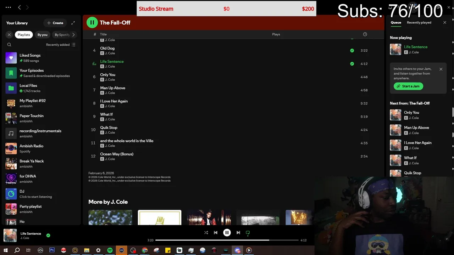454x255 pixels.
Task: Open Windows Start menu
Action: (6, 250)
